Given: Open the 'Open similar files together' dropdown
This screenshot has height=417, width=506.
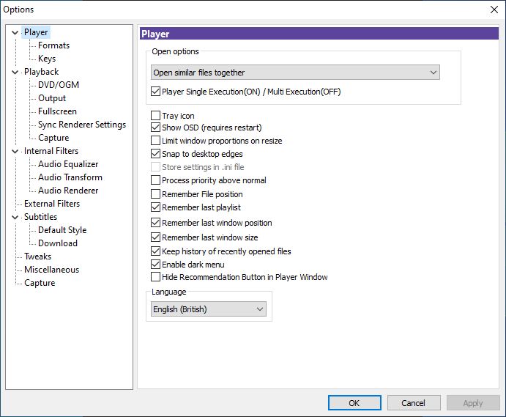Looking at the screenshot, I should point(295,73).
